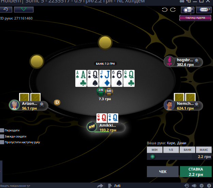Expand the green arrow dropdown panel

click(24, 10)
